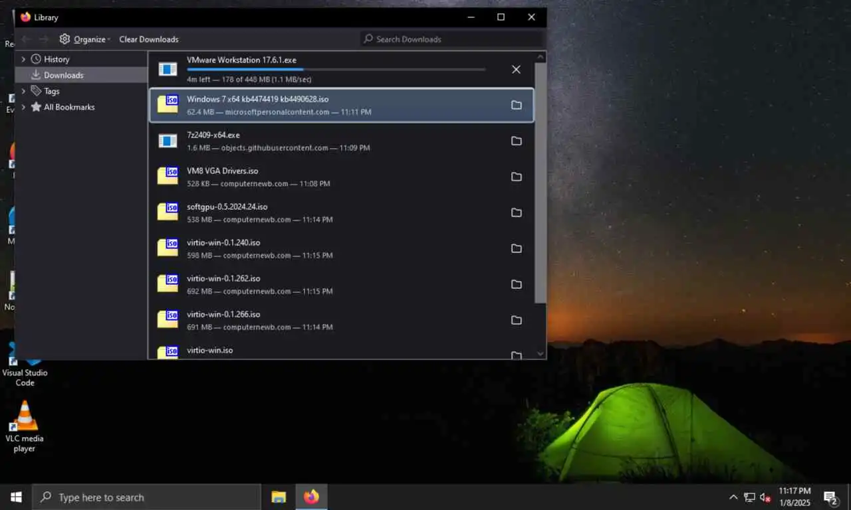Open the taskbar clock showing 11:17 PM
851x510 pixels.
coord(794,497)
